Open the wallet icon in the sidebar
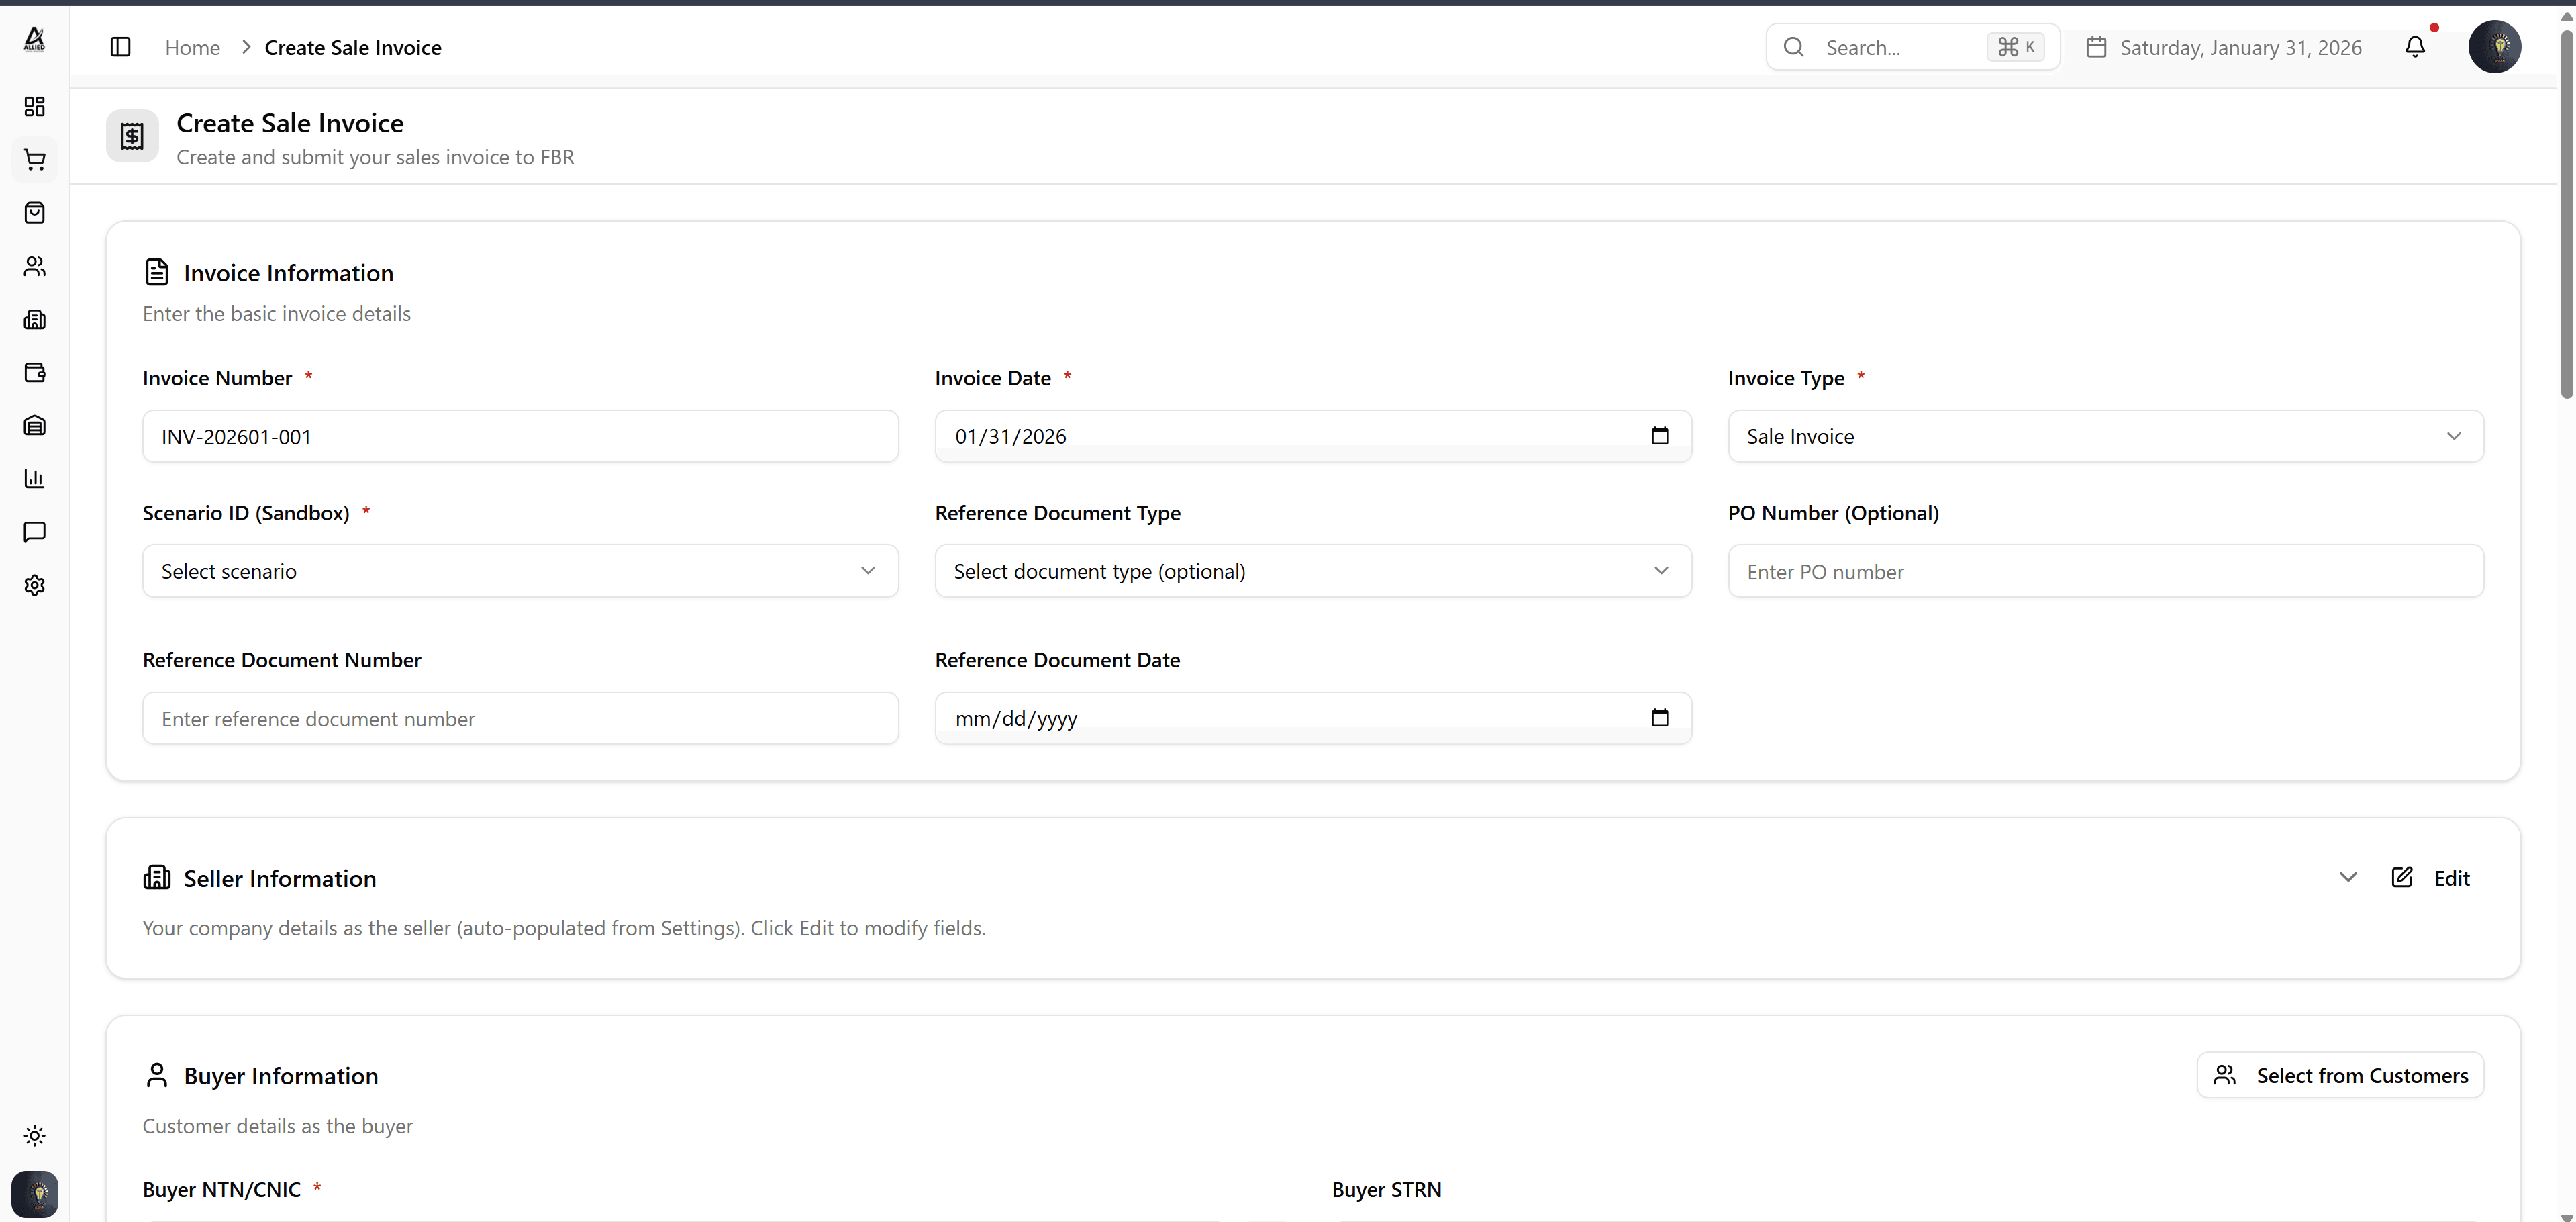This screenshot has height=1222, width=2576. point(35,372)
